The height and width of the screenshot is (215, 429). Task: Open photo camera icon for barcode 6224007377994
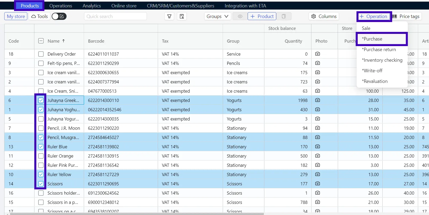317,82
